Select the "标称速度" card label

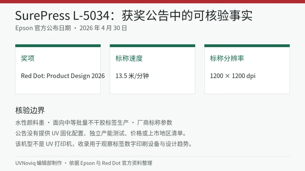tap(129, 58)
